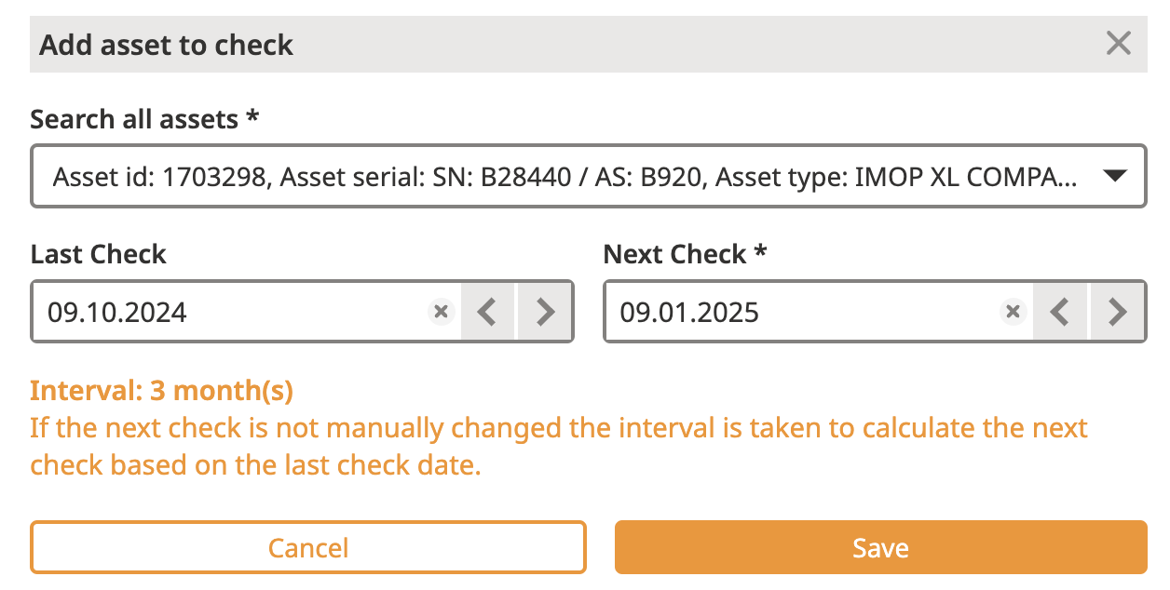Click the Next Check label text
This screenshot has width=1170, height=590.
click(675, 254)
